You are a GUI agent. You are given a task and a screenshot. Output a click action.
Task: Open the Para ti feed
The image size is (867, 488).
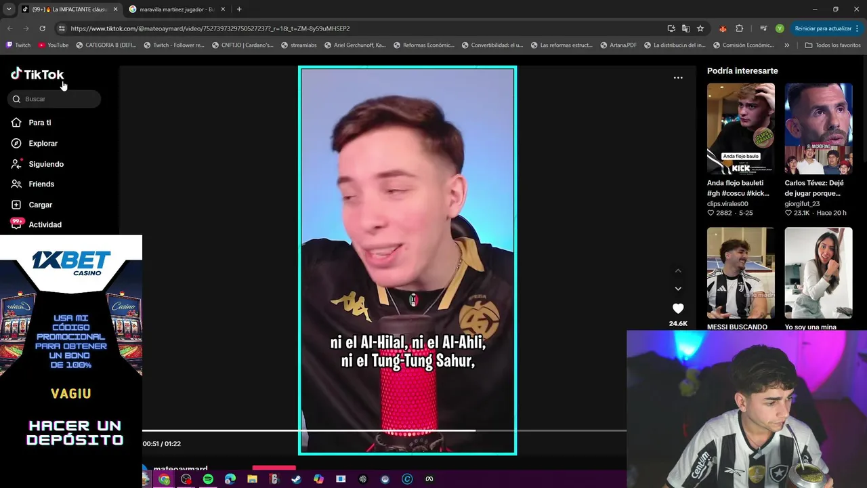click(x=31, y=123)
